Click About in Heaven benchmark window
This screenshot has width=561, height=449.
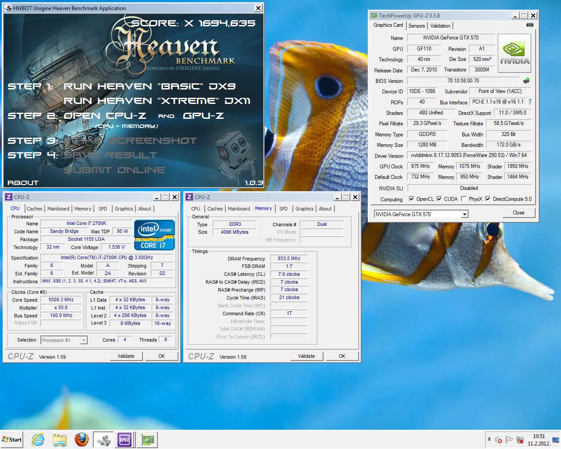(23, 182)
